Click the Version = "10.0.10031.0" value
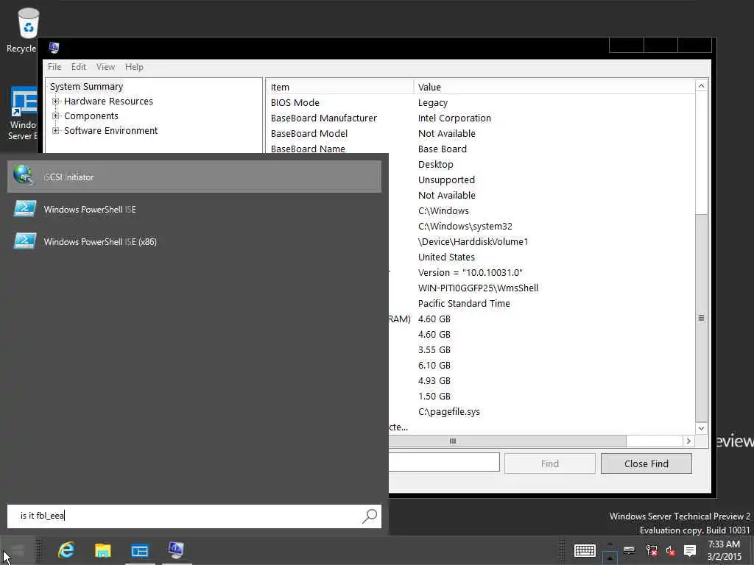The height and width of the screenshot is (565, 754). [x=471, y=272]
